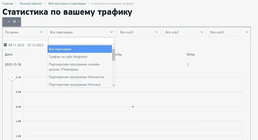Image resolution: width=258 pixels, height=140 pixels.
Task: Open 'Веб-мастерам и партнёрам' breadcrumb link
Action: 67,4
